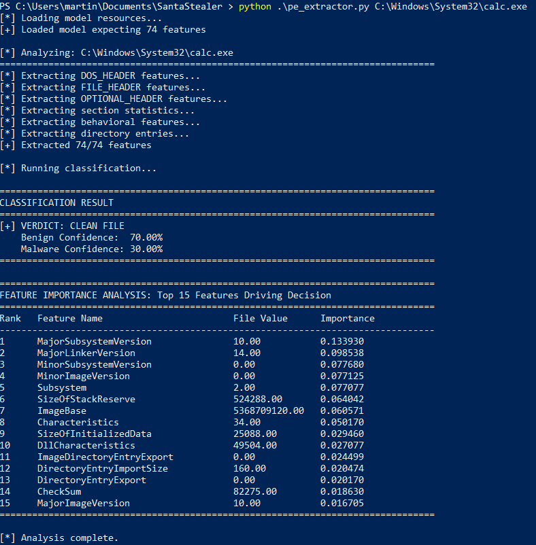Viewport: 536px width, 545px height.
Task: Click importance value '0.077125'
Action: point(342,376)
